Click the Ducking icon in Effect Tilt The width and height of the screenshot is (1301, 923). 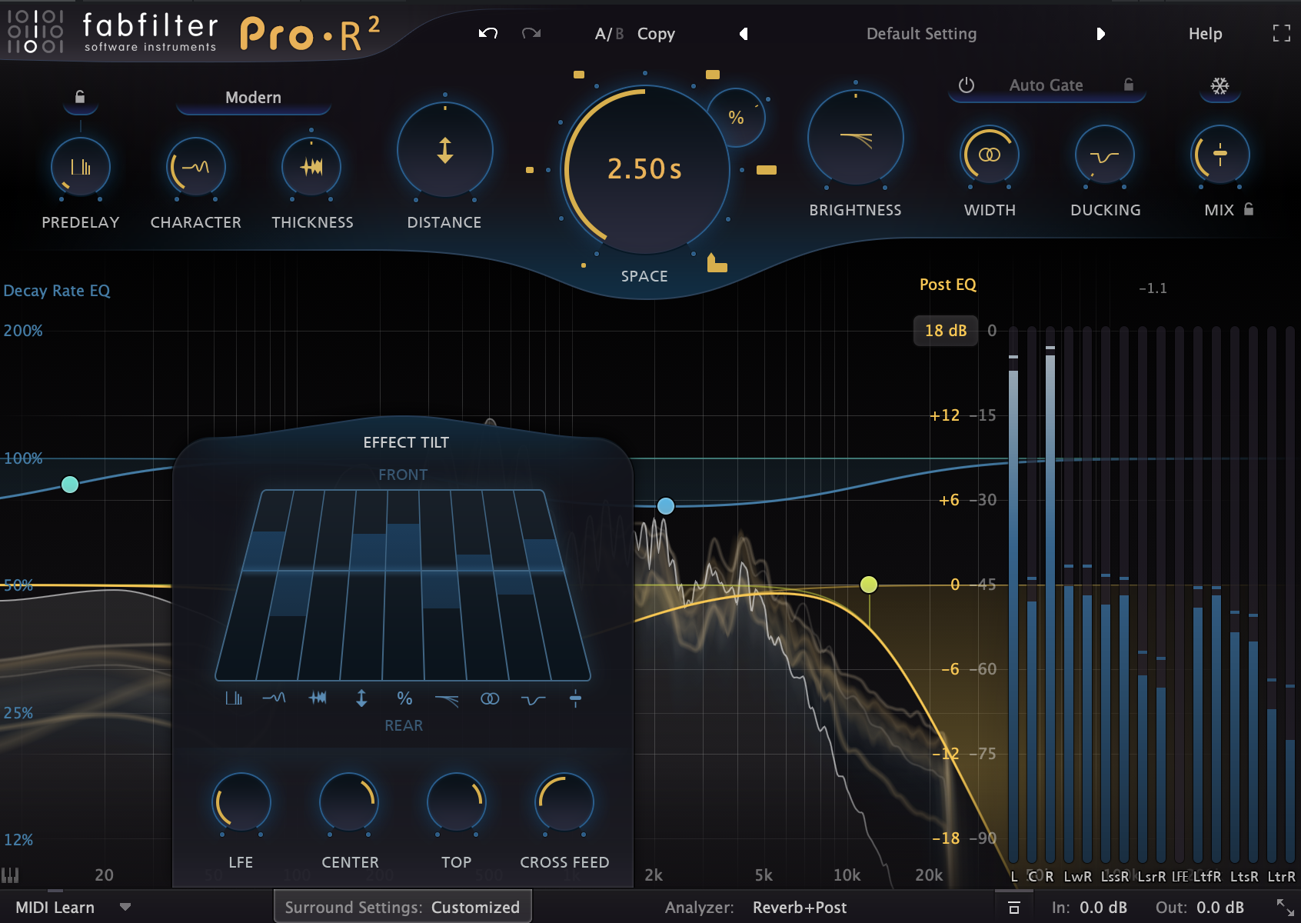(x=533, y=699)
